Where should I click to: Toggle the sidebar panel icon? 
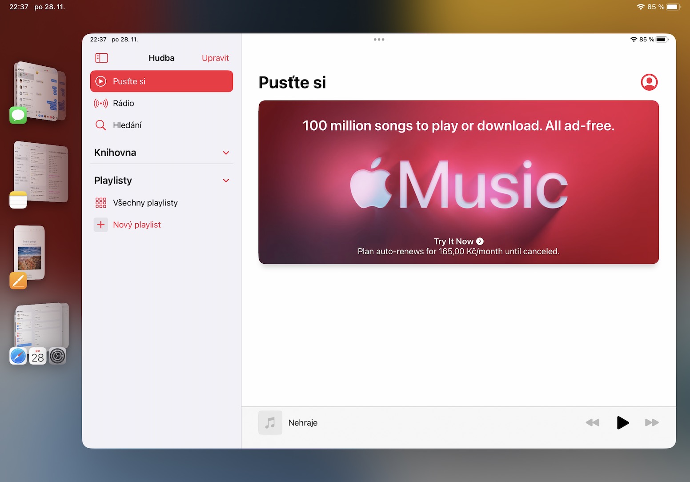point(101,58)
